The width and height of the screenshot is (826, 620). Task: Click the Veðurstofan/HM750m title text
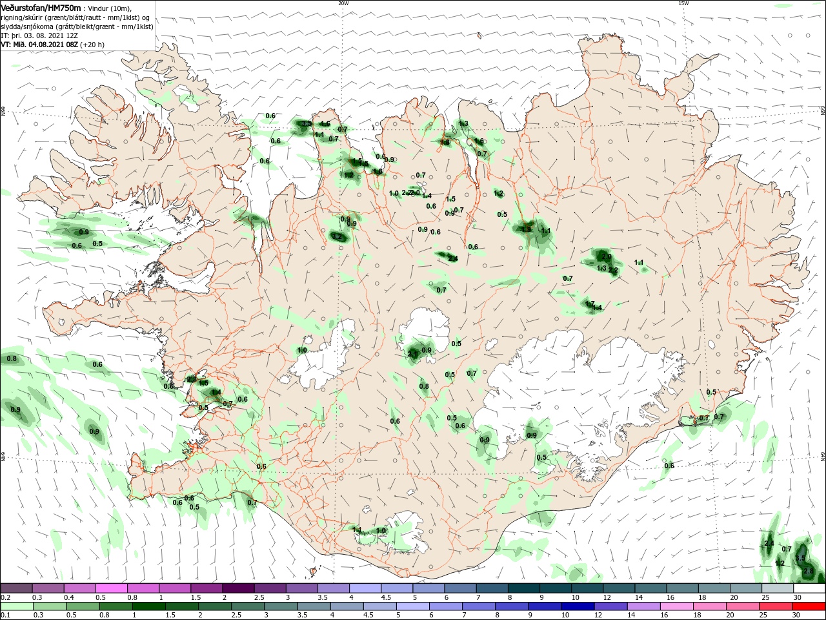pyautogui.click(x=41, y=7)
